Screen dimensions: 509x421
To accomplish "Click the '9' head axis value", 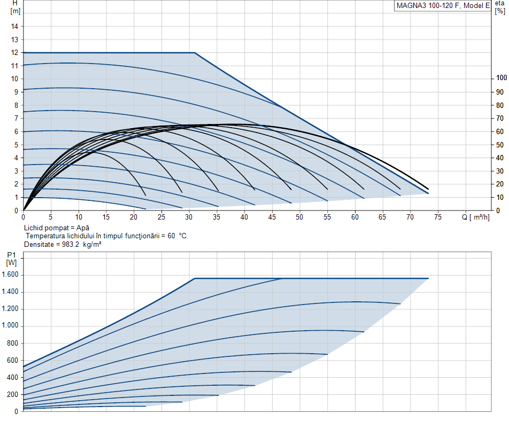I will pyautogui.click(x=16, y=92).
